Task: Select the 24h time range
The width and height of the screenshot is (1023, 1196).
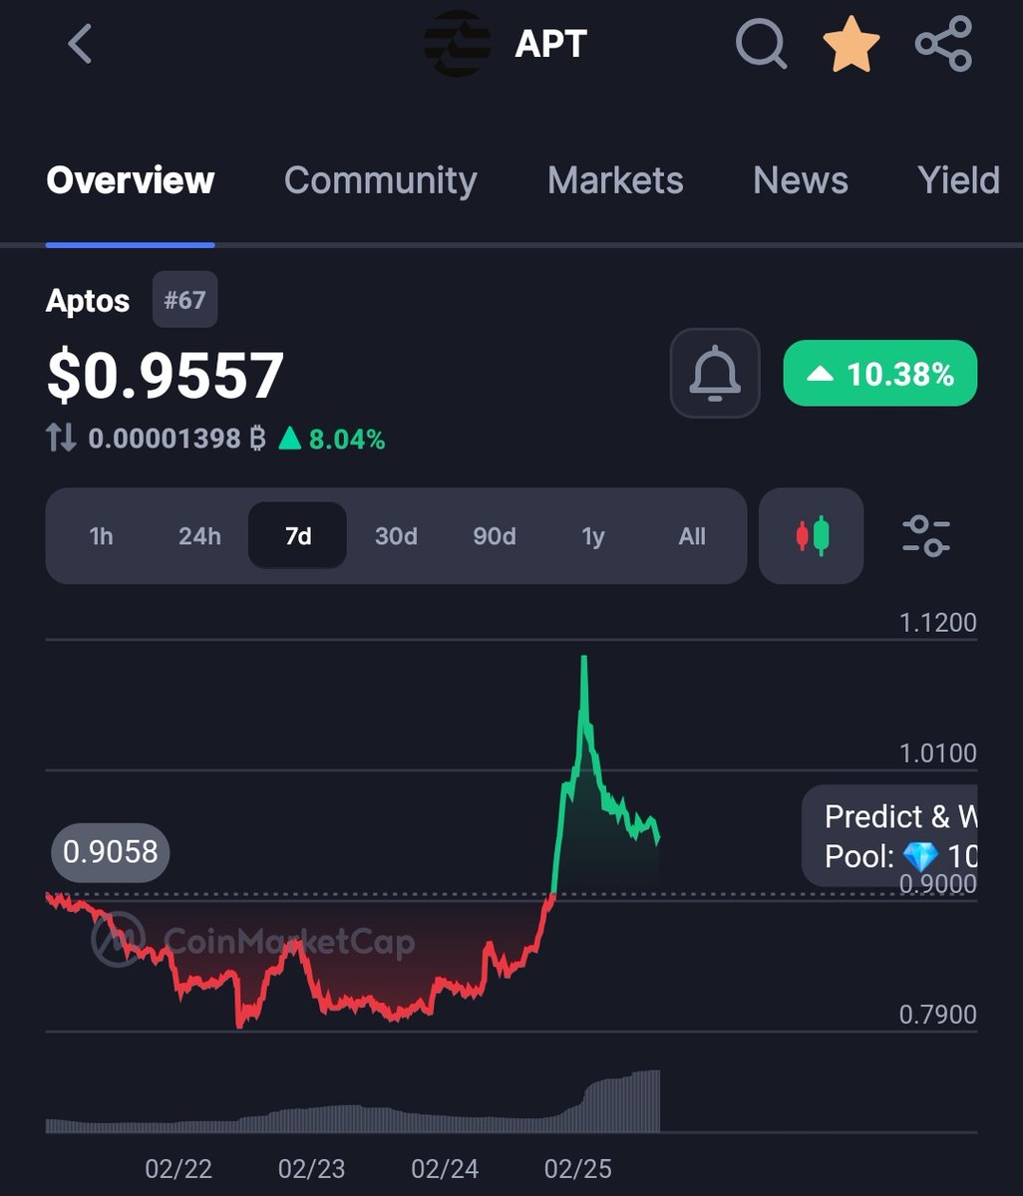Action: click(x=199, y=536)
